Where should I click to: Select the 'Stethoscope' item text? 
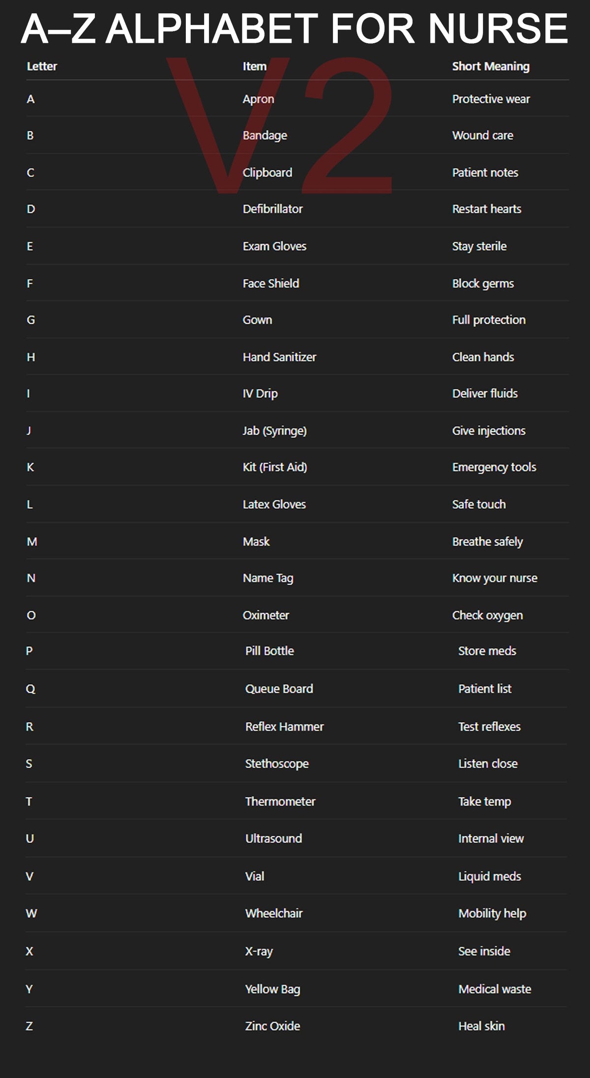(277, 763)
